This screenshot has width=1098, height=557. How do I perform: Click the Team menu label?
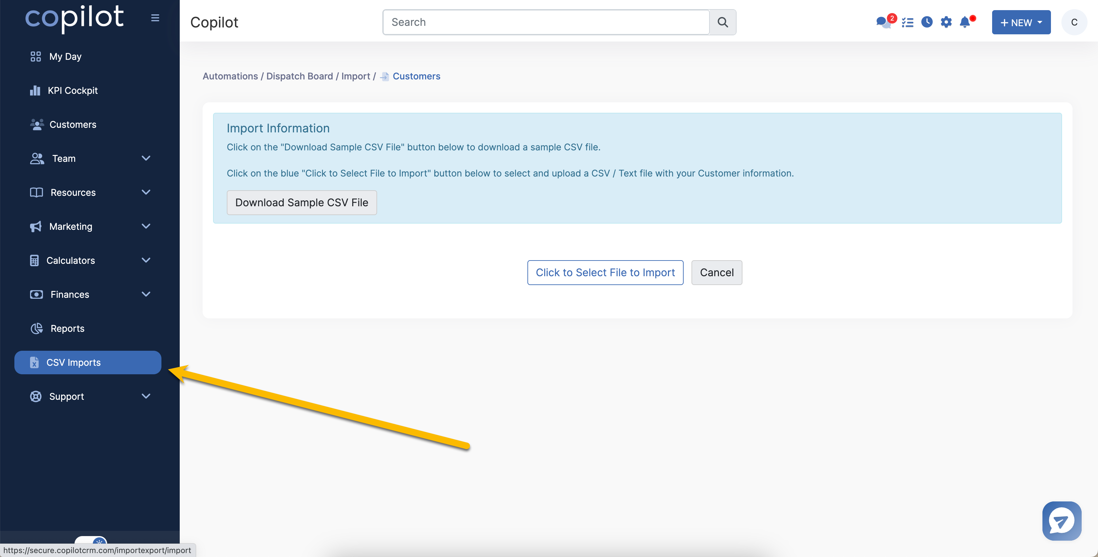coord(63,159)
